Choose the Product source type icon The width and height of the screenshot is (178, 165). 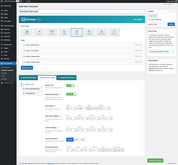pyautogui.click(x=52, y=33)
